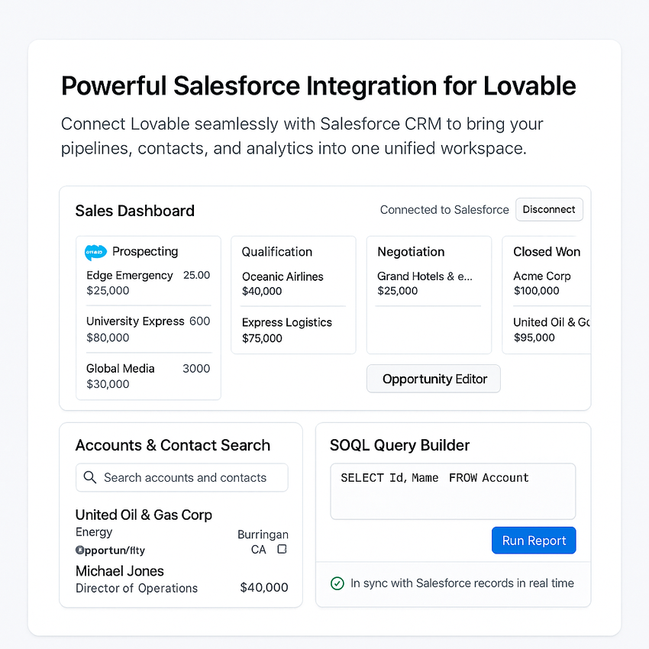The height and width of the screenshot is (649, 649).
Task: Select the Qualification stage header
Action: (x=276, y=252)
